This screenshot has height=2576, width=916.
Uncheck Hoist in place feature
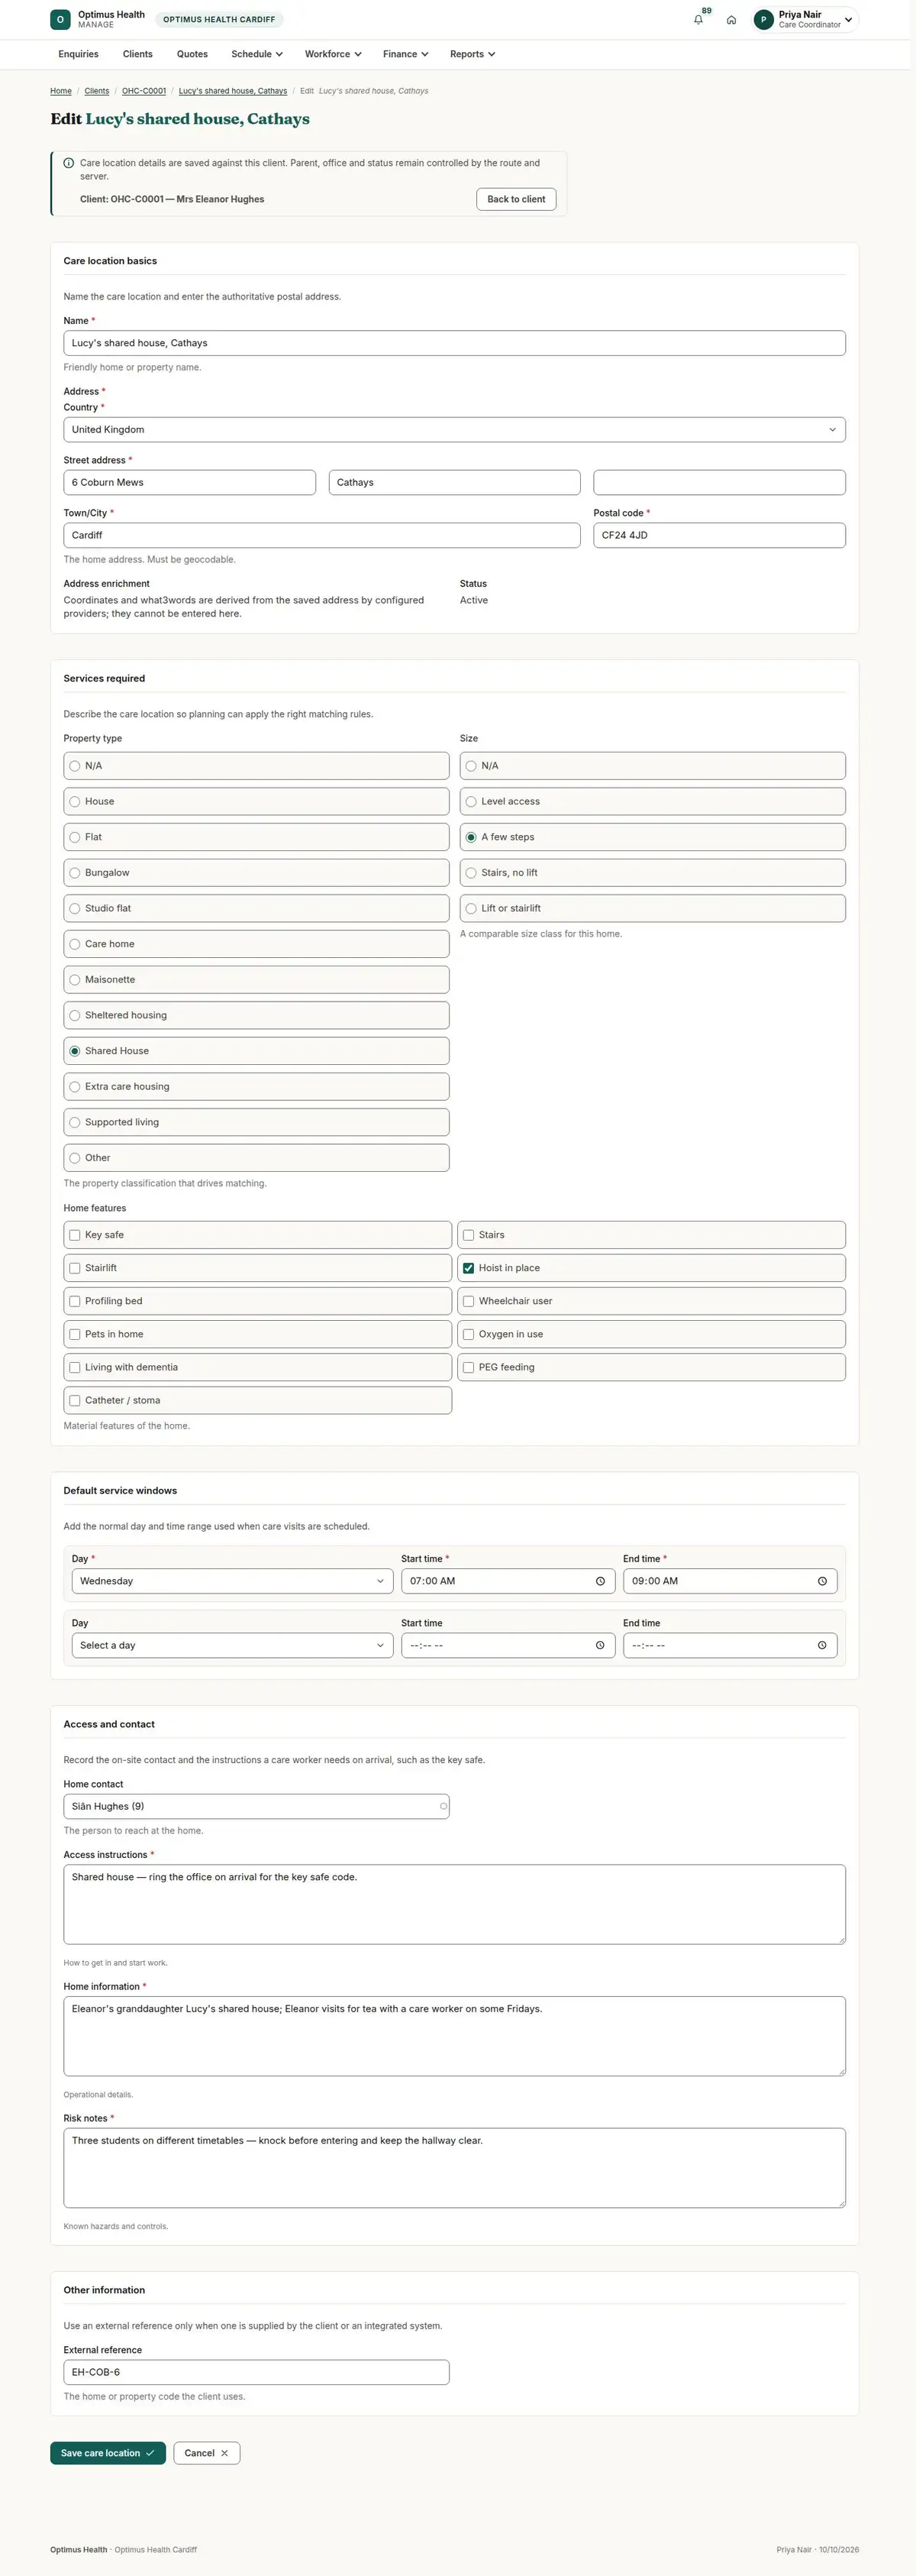pyautogui.click(x=469, y=1268)
